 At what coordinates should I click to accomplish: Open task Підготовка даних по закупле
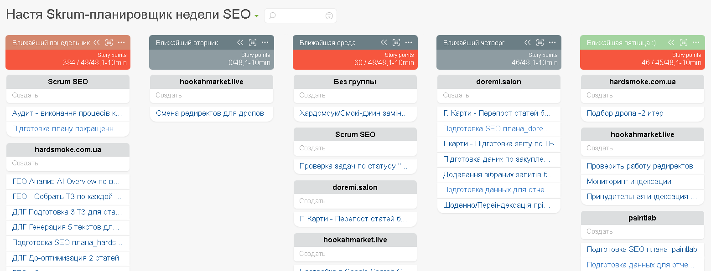[x=497, y=159]
